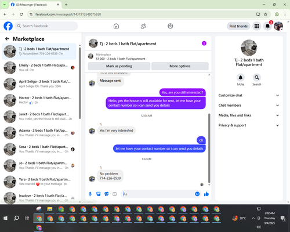Click the browser address bar URL
Screen dimensions: 290x232
coord(68,14)
